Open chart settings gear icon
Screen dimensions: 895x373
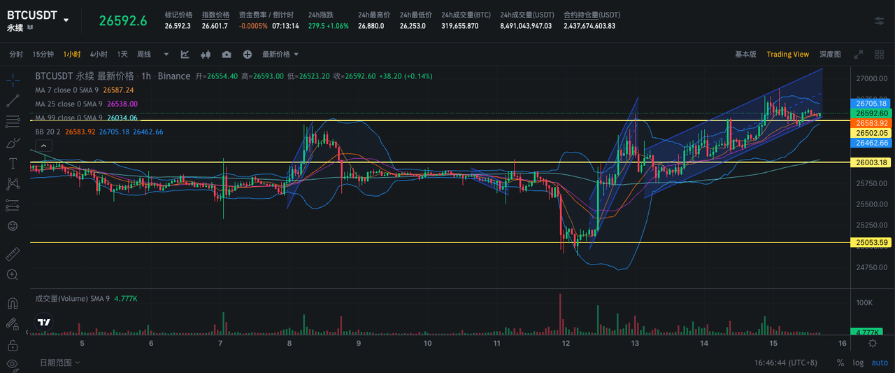[x=873, y=343]
